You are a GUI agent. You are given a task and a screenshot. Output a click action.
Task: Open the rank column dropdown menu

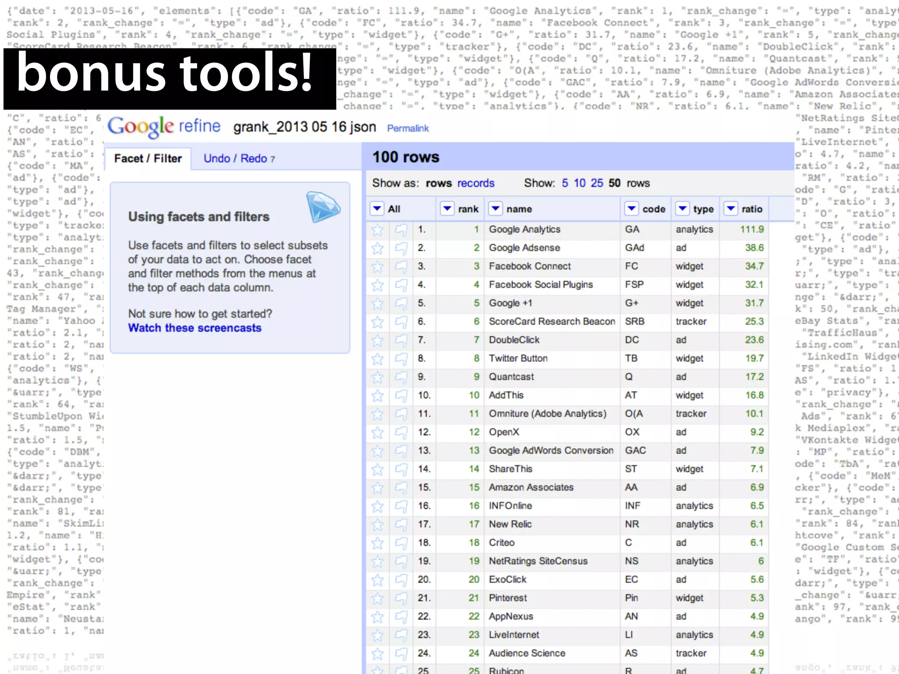coord(447,209)
